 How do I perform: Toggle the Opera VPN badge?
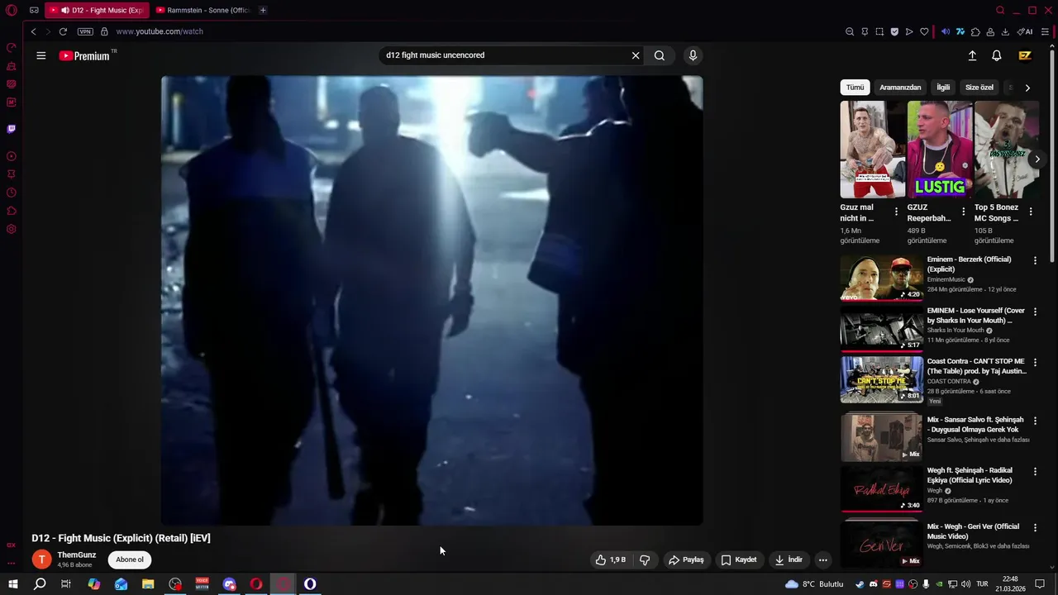coord(85,31)
